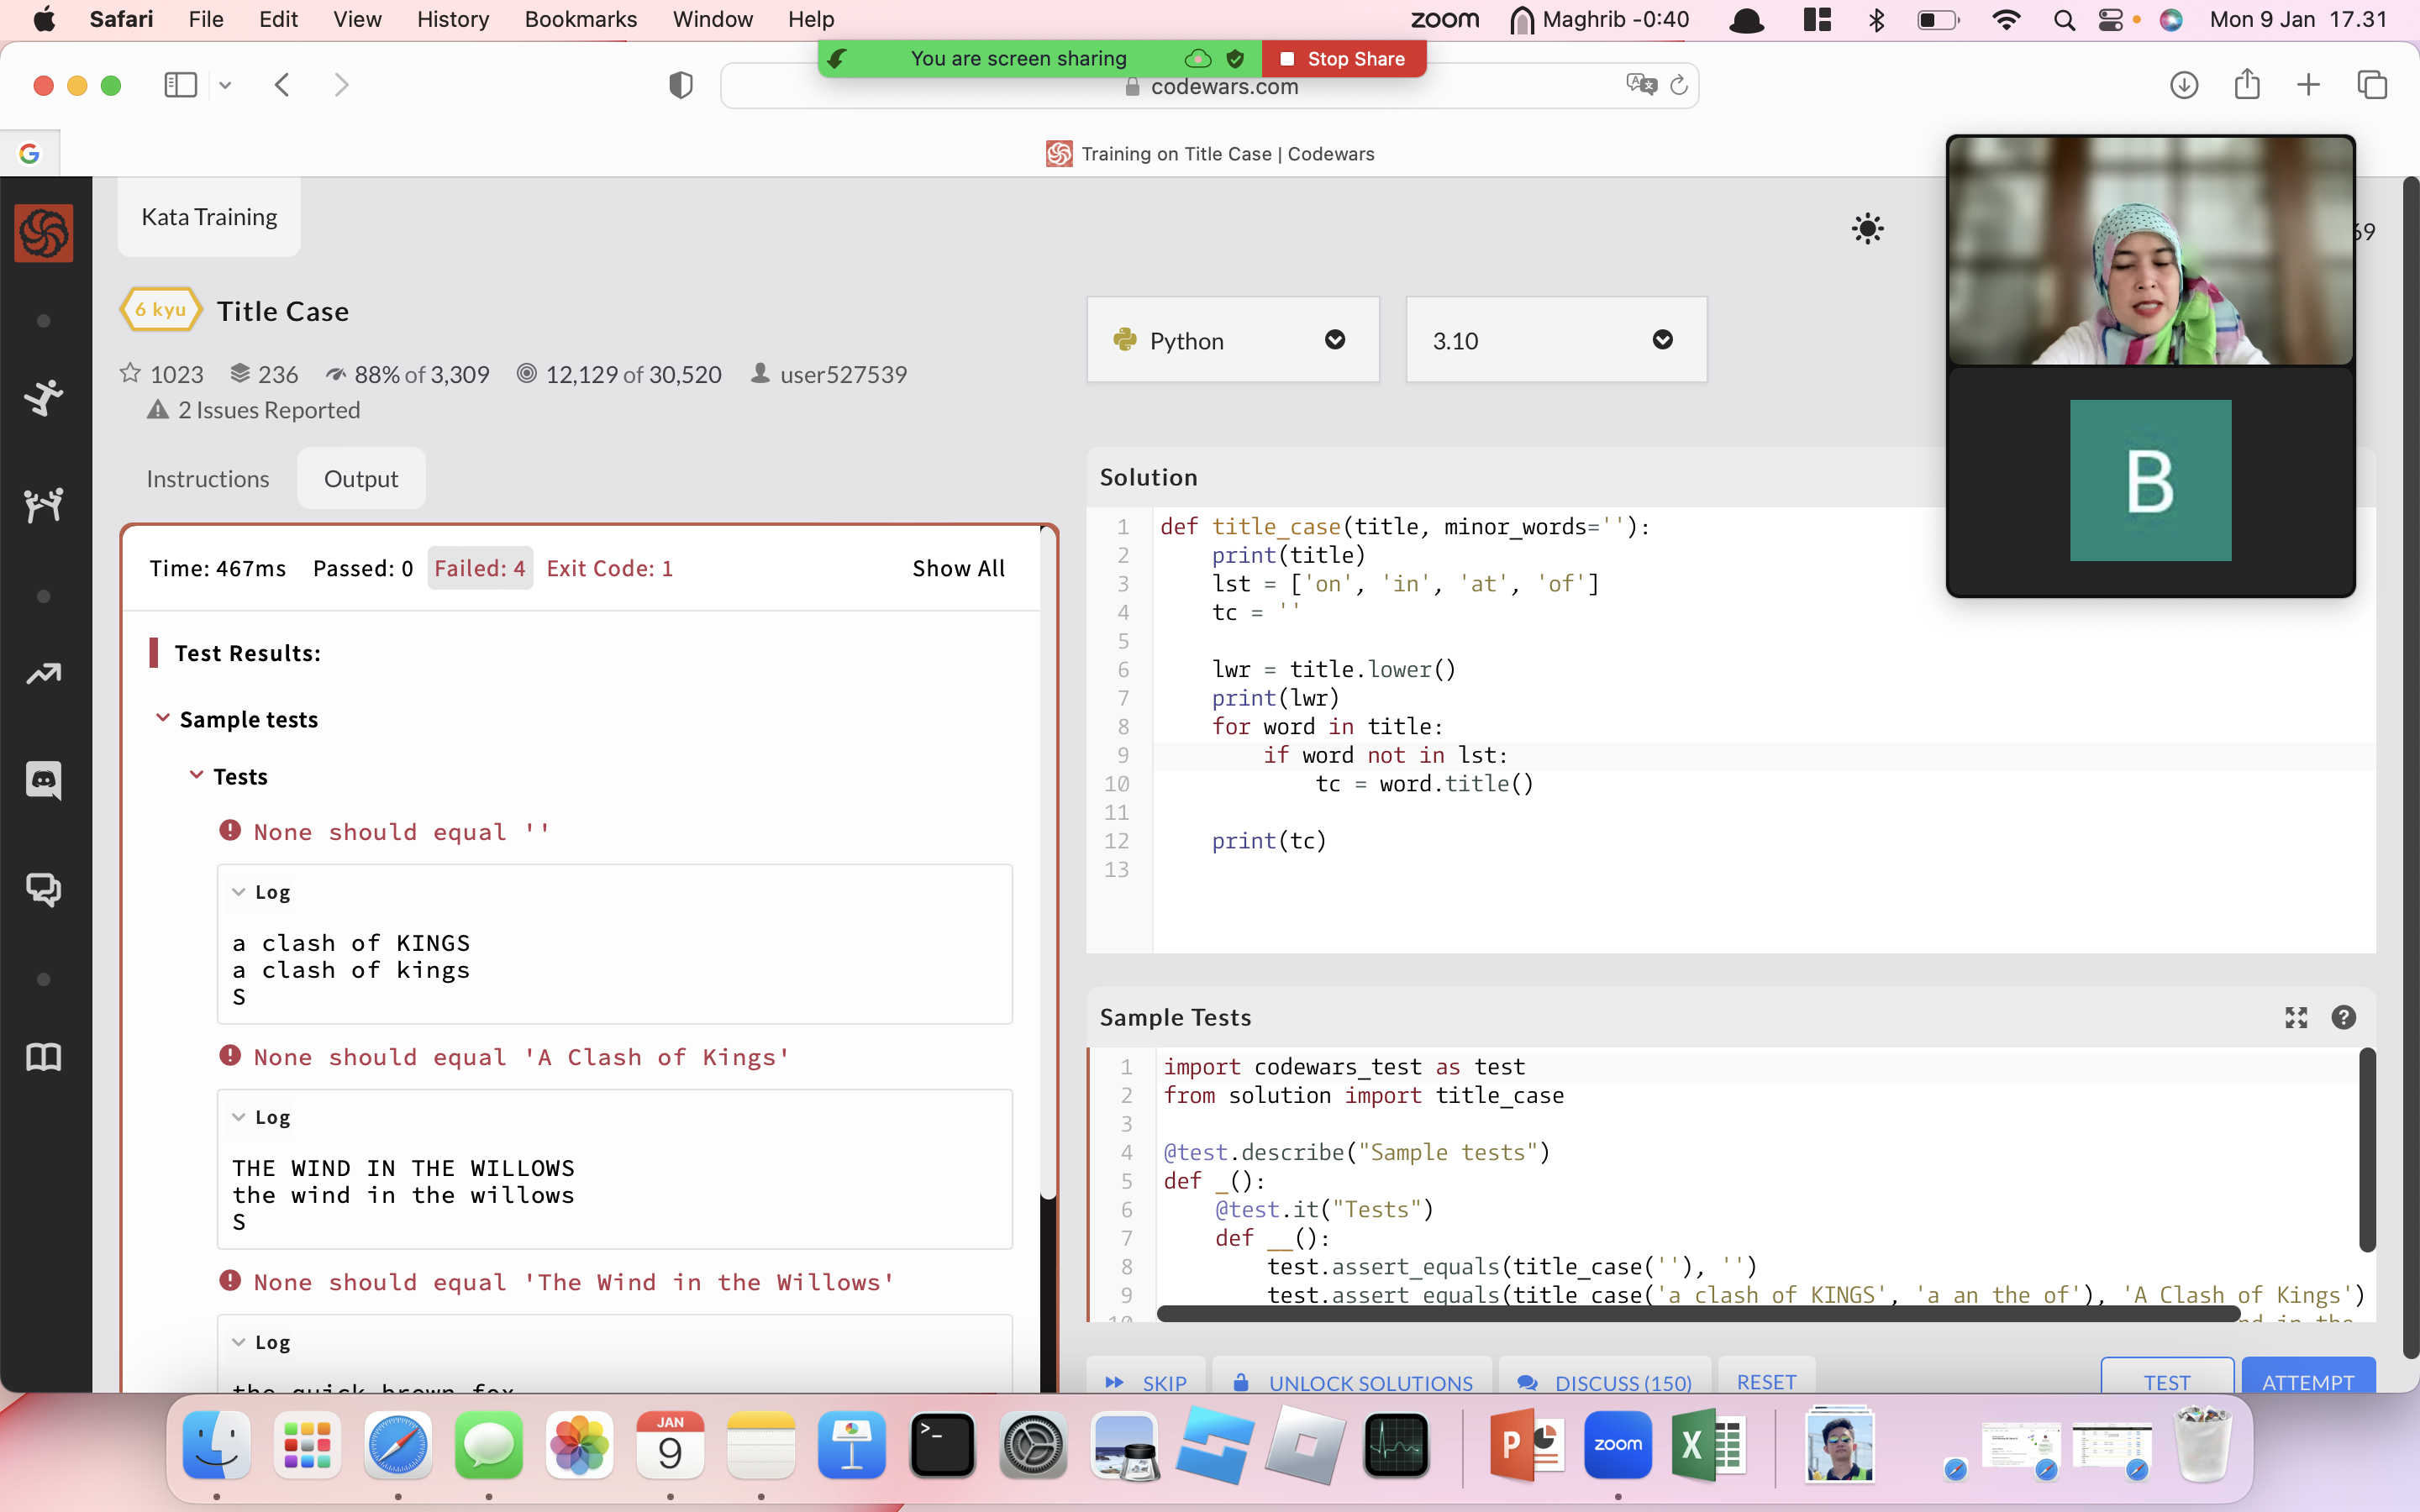Open Sample Tests help question icon
The image size is (2420, 1512).
[2343, 1017]
